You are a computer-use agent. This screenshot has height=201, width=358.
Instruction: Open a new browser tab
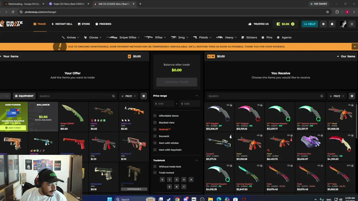click(140, 4)
